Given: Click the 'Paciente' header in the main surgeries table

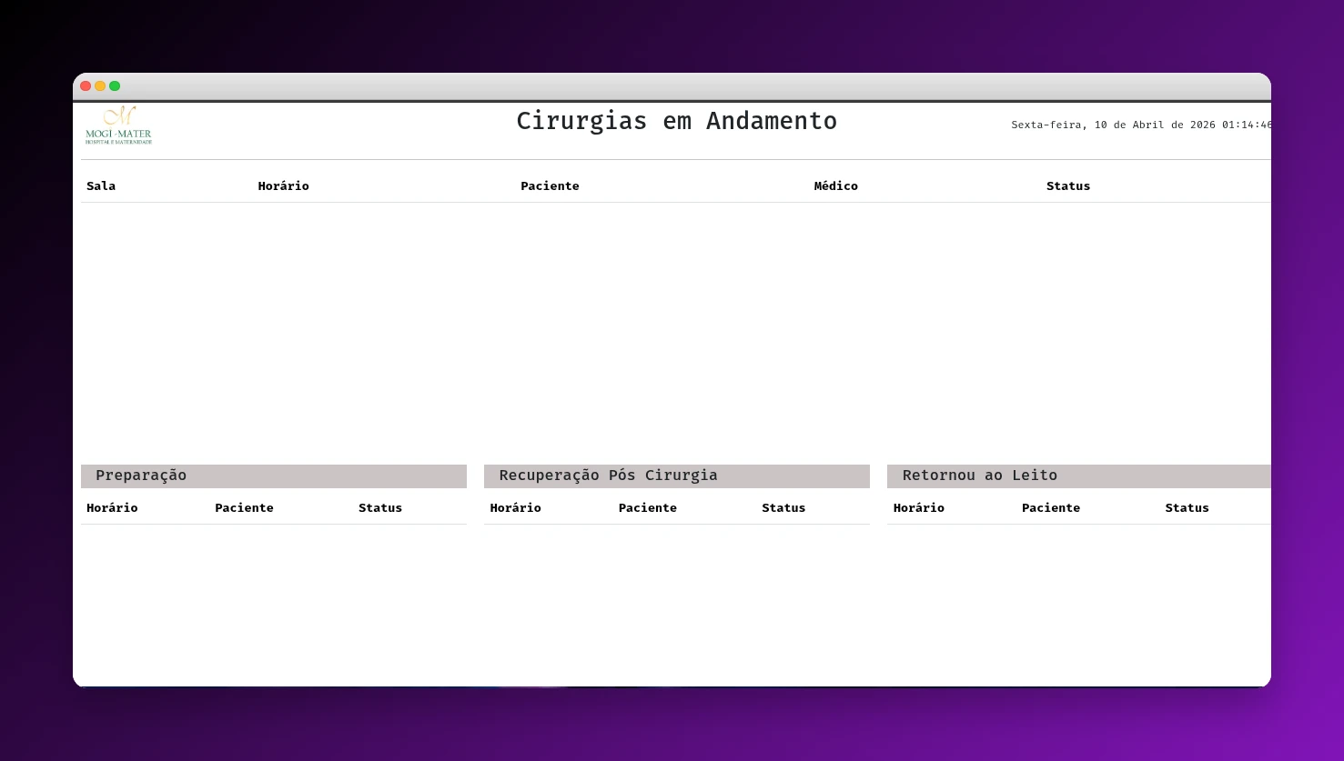Looking at the screenshot, I should click(x=550, y=185).
